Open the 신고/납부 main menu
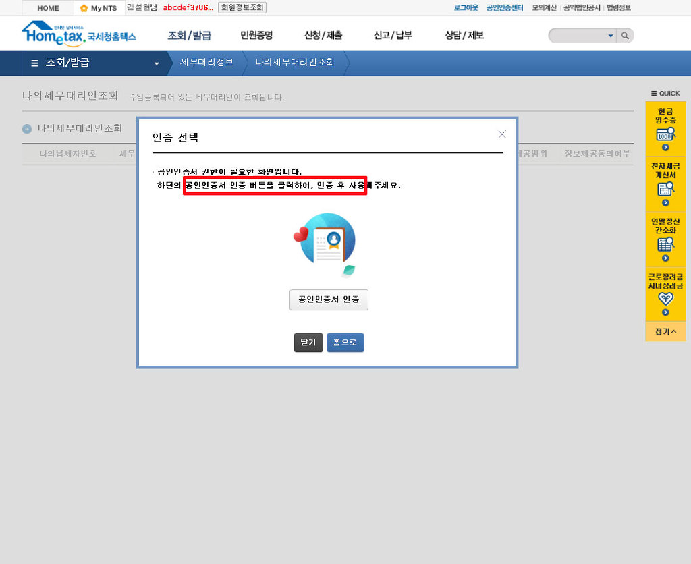Image resolution: width=691 pixels, height=564 pixels. (393, 35)
